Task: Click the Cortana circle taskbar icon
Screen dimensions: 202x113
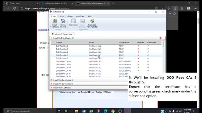Action: [x=59, y=111]
